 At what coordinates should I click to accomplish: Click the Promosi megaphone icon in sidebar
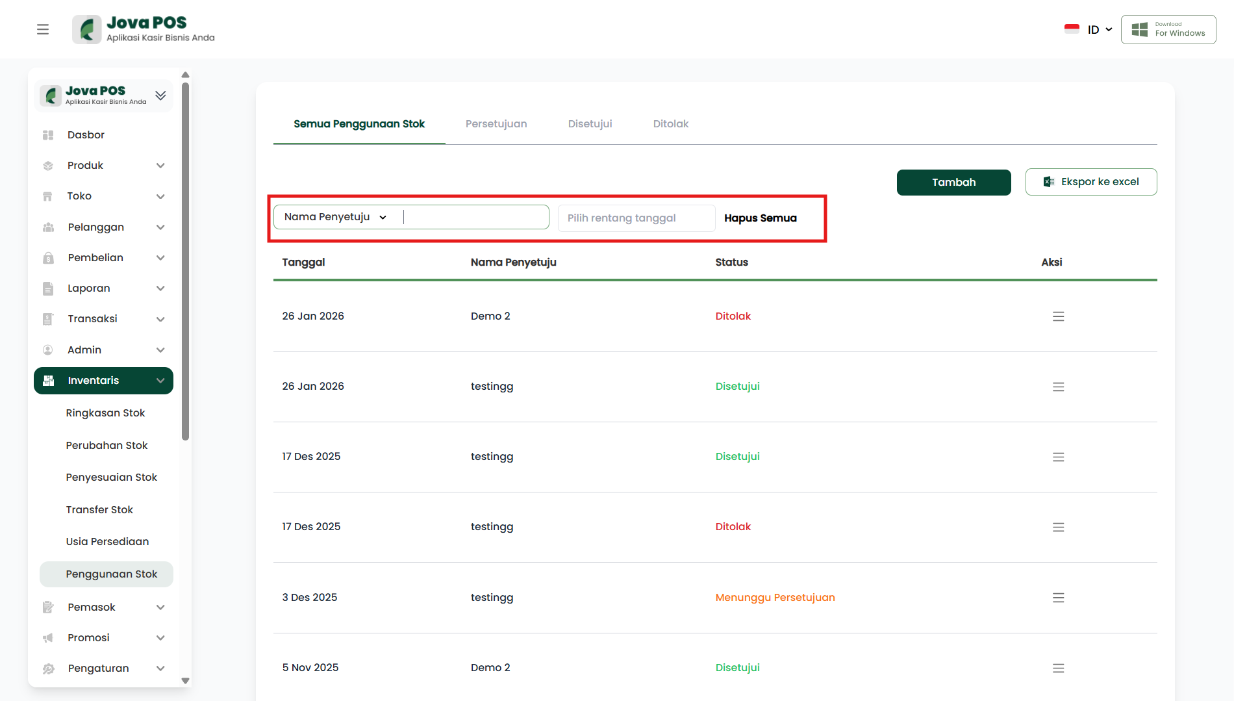48,638
